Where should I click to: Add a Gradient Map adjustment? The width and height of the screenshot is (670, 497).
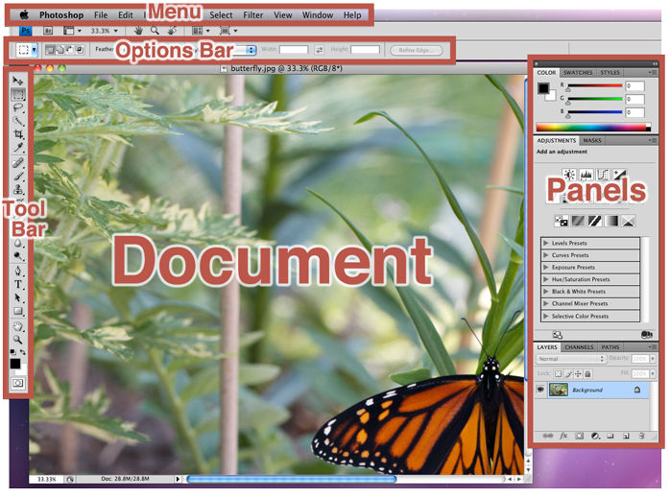point(611,221)
